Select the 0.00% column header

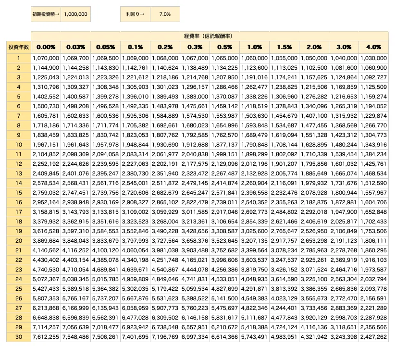46,47
